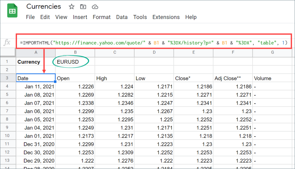This screenshot has width=295, height=169.
Task: Open the File menu
Action: pyautogui.click(x=30, y=17)
